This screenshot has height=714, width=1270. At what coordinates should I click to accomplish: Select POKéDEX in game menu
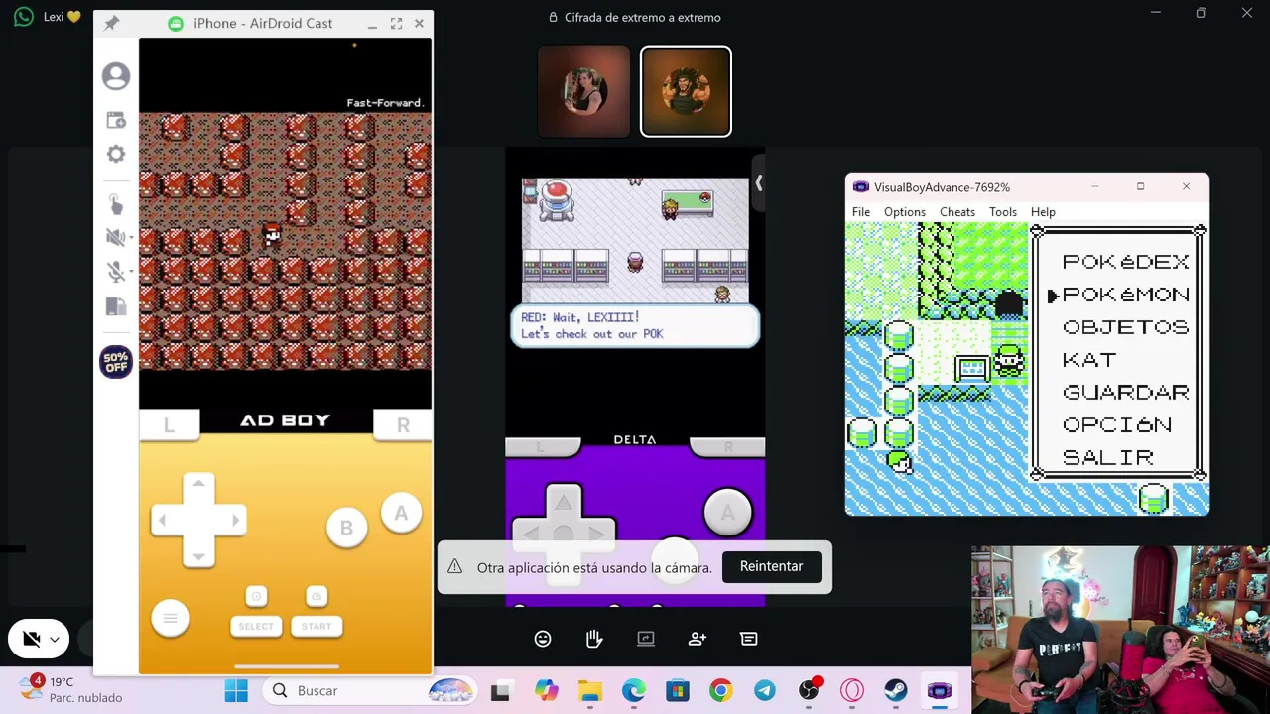[1125, 262]
